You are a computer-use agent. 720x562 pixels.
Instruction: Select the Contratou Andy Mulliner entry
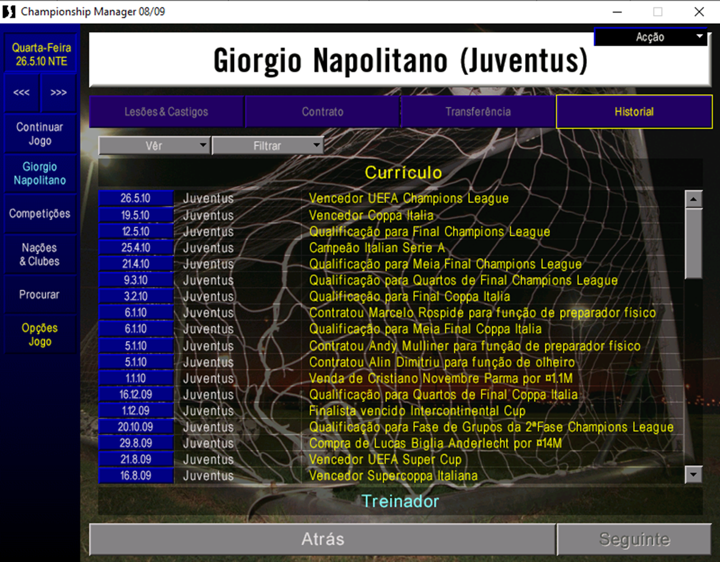coord(474,346)
